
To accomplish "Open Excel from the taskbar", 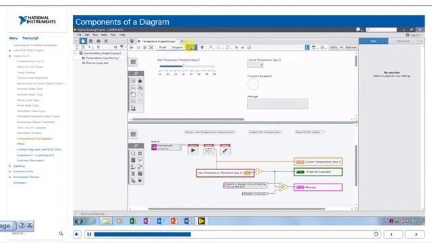I will pyautogui.click(x=133, y=221).
